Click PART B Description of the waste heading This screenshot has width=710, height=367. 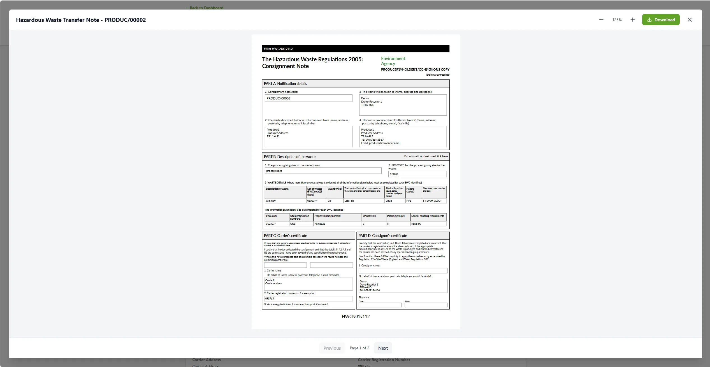point(289,157)
